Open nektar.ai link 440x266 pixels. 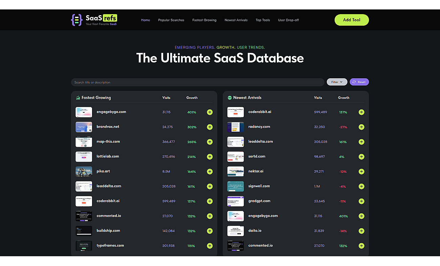pyautogui.click(x=256, y=171)
